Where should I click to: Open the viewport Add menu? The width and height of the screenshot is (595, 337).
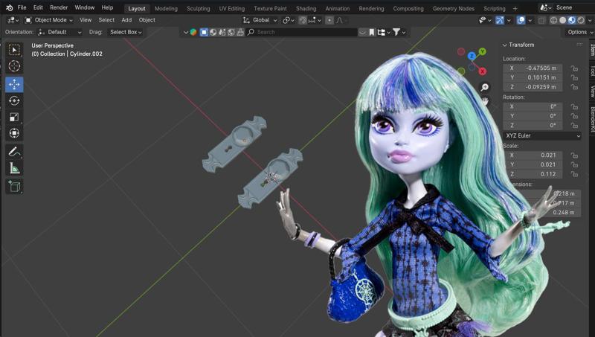click(x=126, y=20)
